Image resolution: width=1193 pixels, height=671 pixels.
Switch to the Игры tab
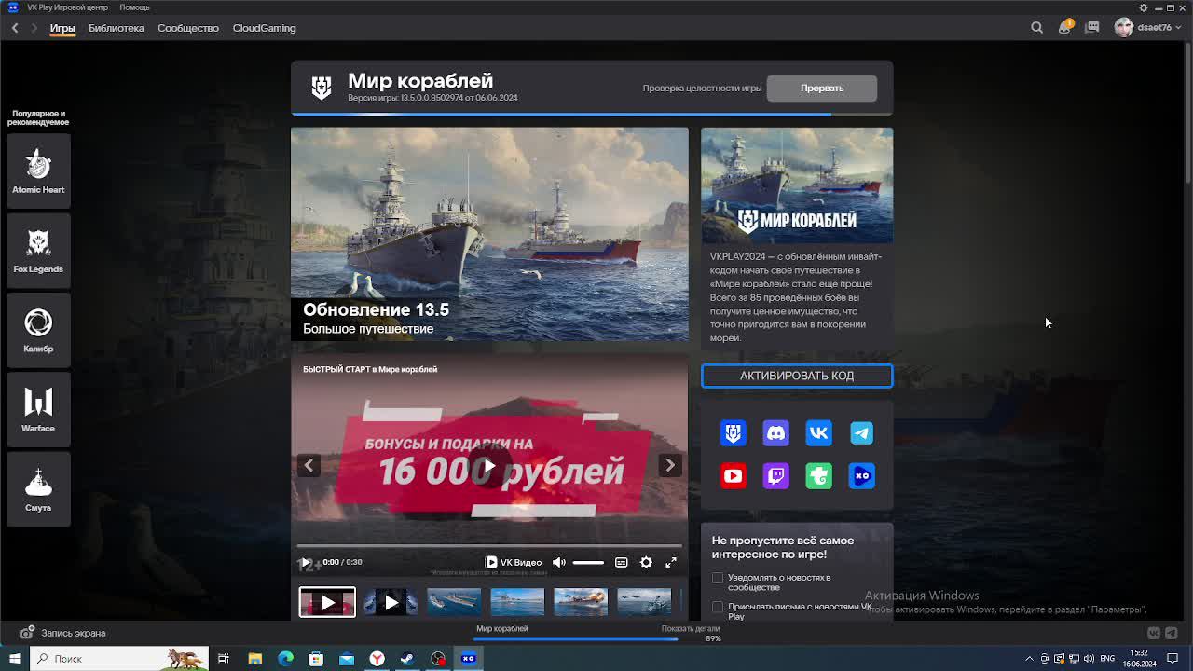(62, 28)
